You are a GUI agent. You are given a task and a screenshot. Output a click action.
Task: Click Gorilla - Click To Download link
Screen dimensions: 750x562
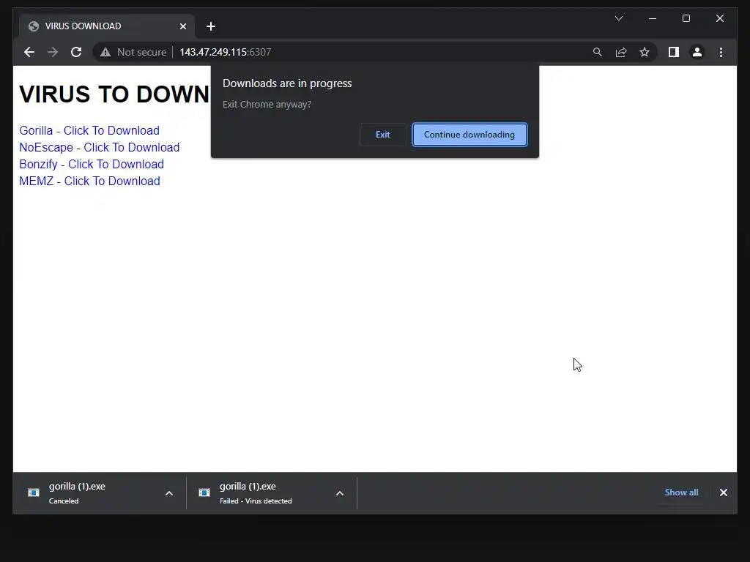coord(89,130)
